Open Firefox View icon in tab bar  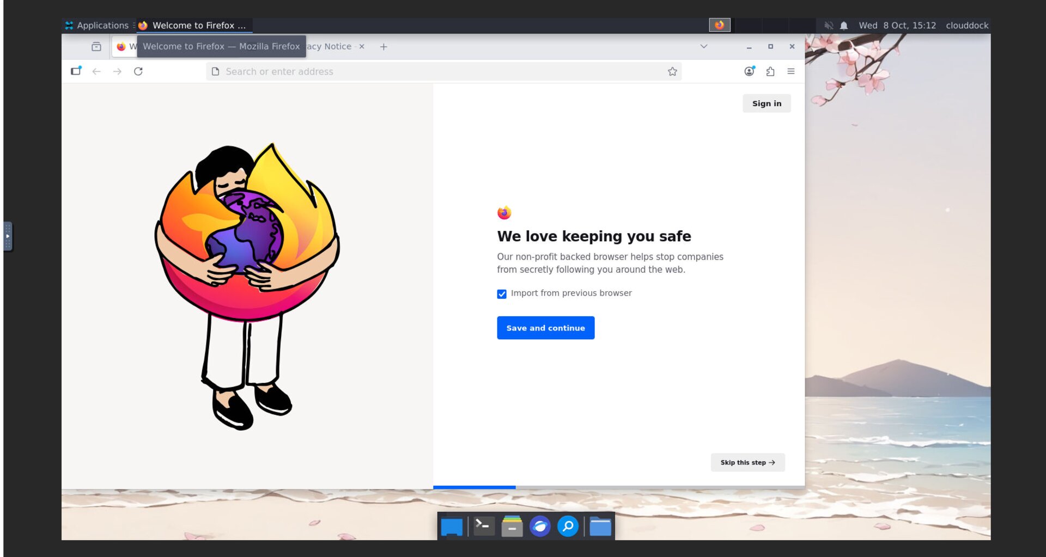pos(96,47)
